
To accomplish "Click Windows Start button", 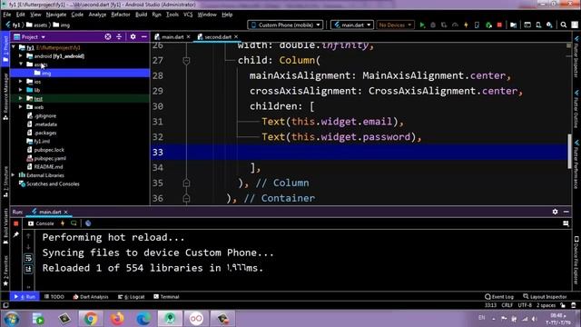I will point(11,319).
